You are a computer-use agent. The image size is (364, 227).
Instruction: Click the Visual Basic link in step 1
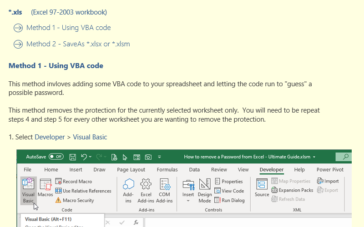tap(90, 137)
